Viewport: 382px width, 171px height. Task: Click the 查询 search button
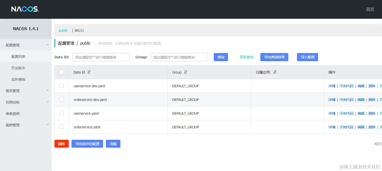coord(221,57)
